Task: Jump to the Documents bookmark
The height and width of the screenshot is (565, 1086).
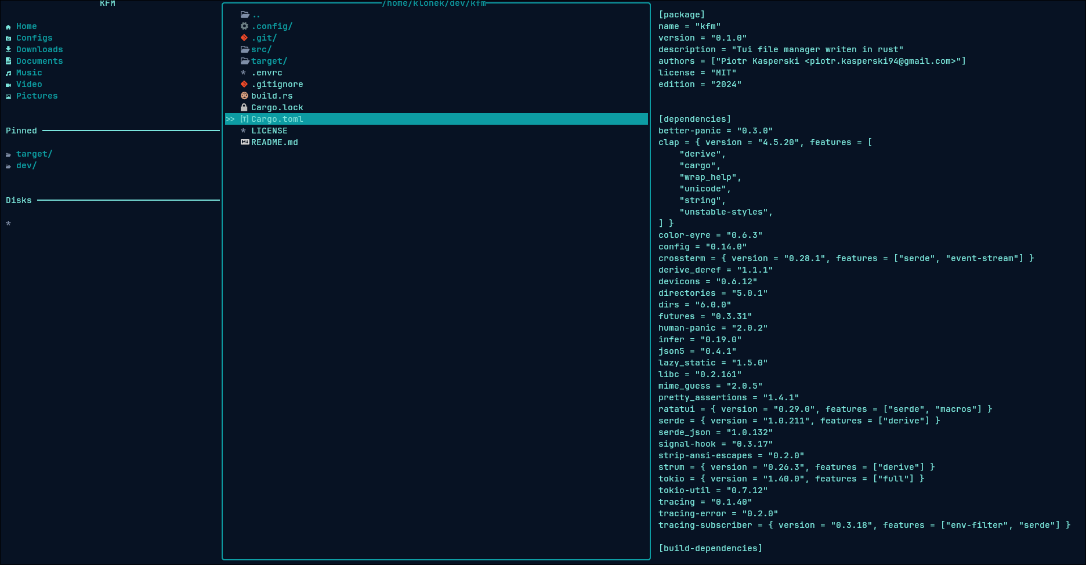Action: point(39,61)
